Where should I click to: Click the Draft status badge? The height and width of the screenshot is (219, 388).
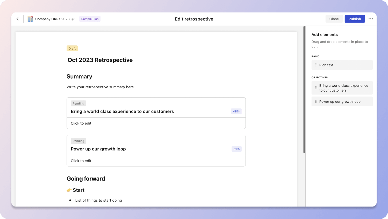pos(72,49)
